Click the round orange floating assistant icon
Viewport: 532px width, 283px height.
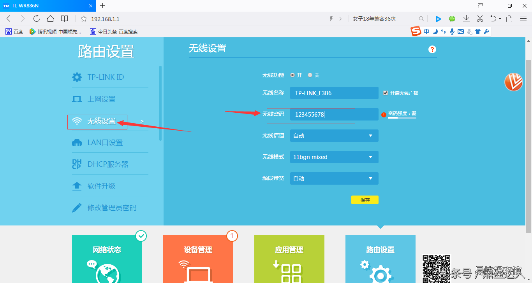click(513, 82)
